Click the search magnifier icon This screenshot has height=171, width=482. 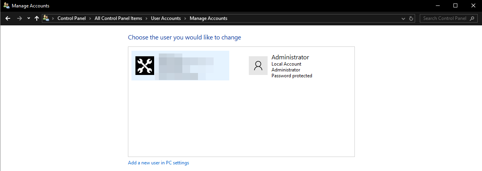pyautogui.click(x=472, y=18)
